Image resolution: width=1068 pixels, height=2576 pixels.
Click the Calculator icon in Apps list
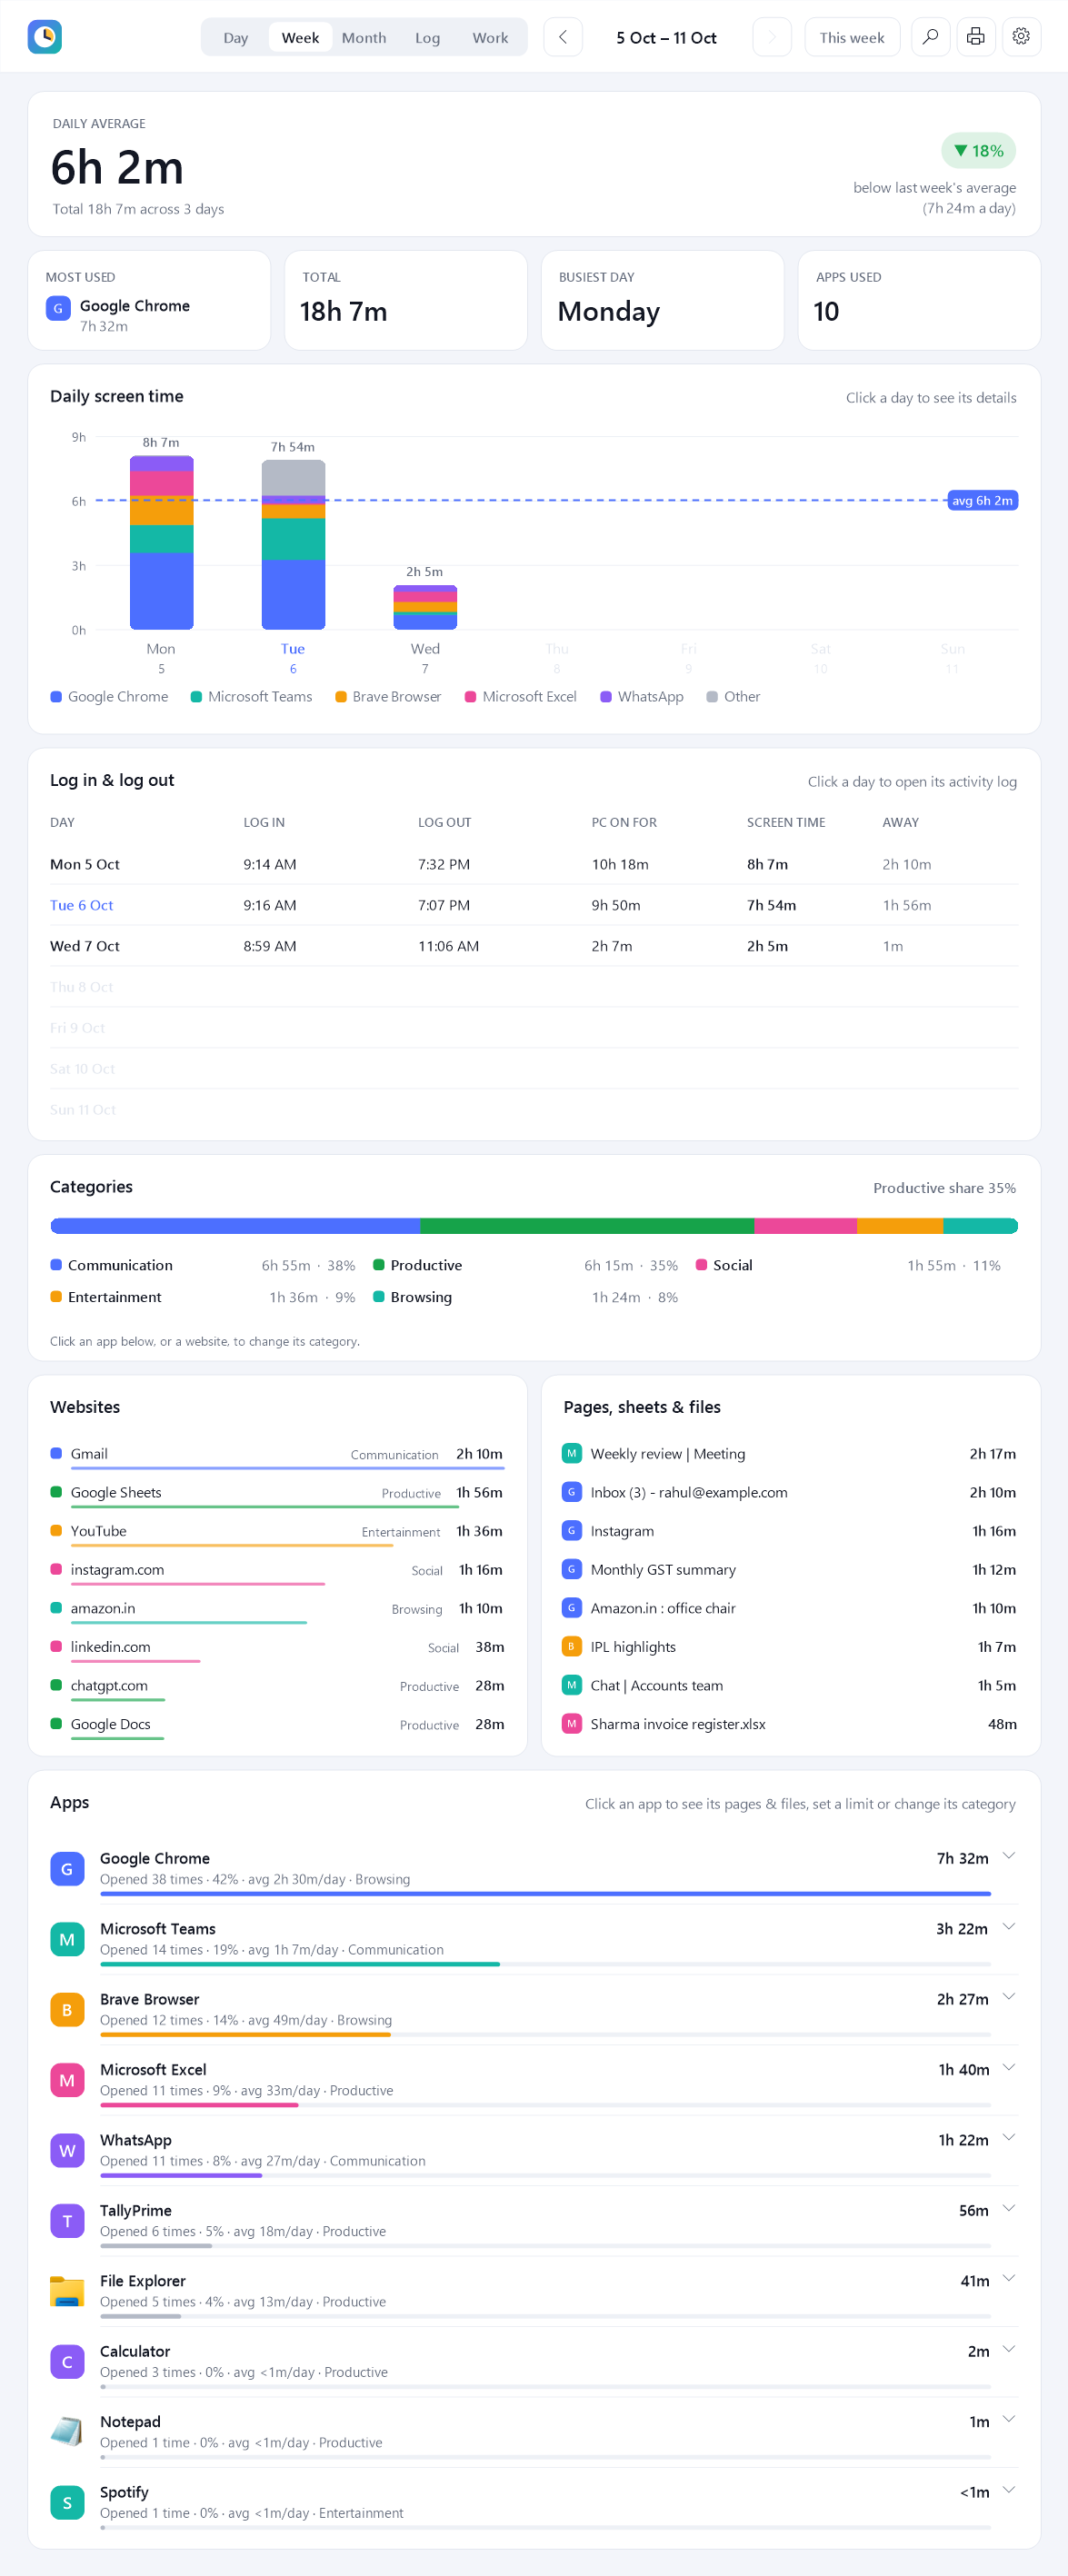(x=67, y=2362)
